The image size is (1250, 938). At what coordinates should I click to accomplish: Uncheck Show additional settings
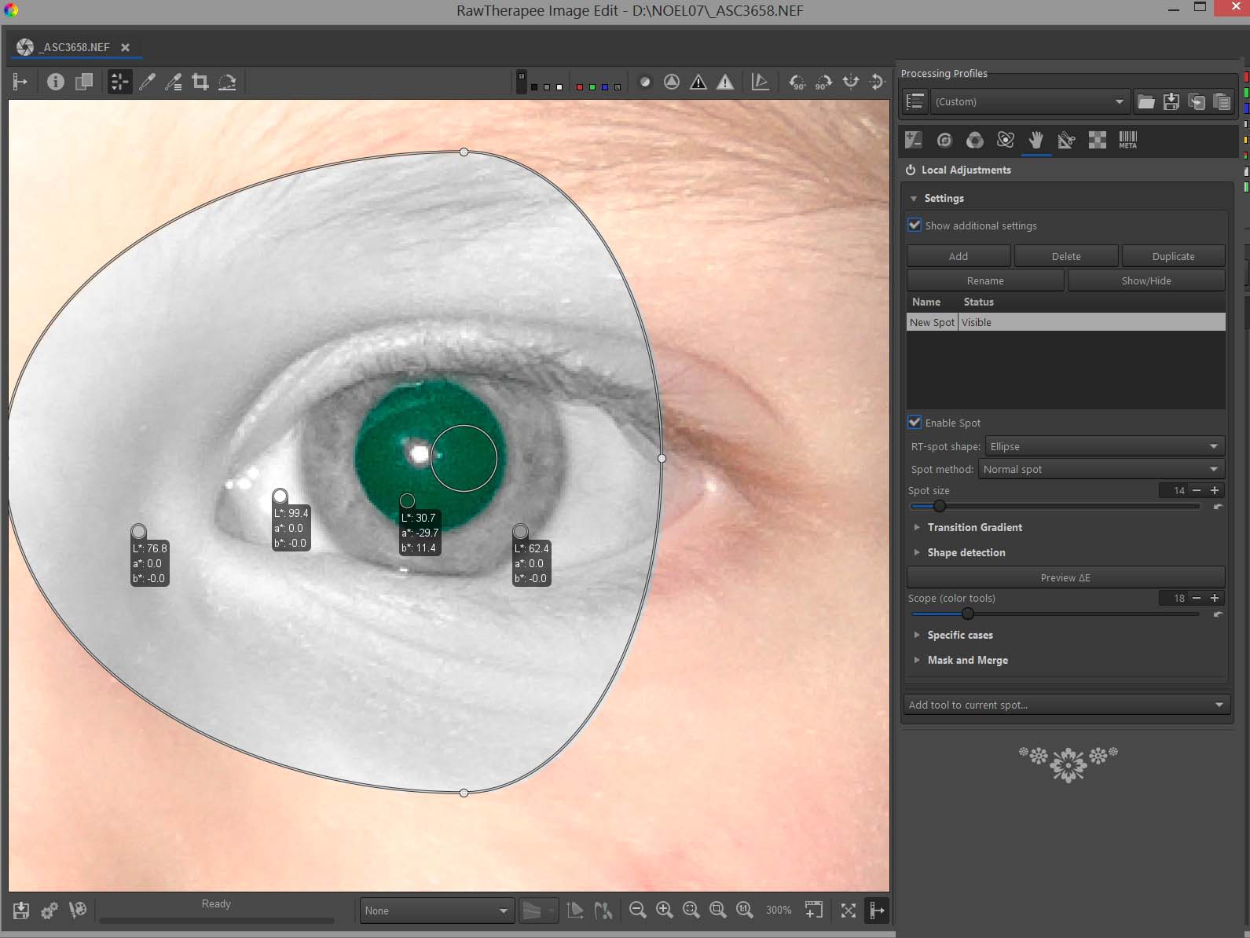pos(915,225)
